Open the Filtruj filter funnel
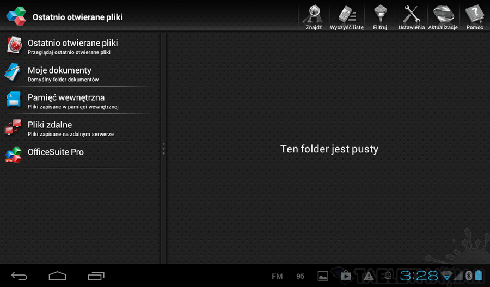The height and width of the screenshot is (287, 490). coord(380,16)
